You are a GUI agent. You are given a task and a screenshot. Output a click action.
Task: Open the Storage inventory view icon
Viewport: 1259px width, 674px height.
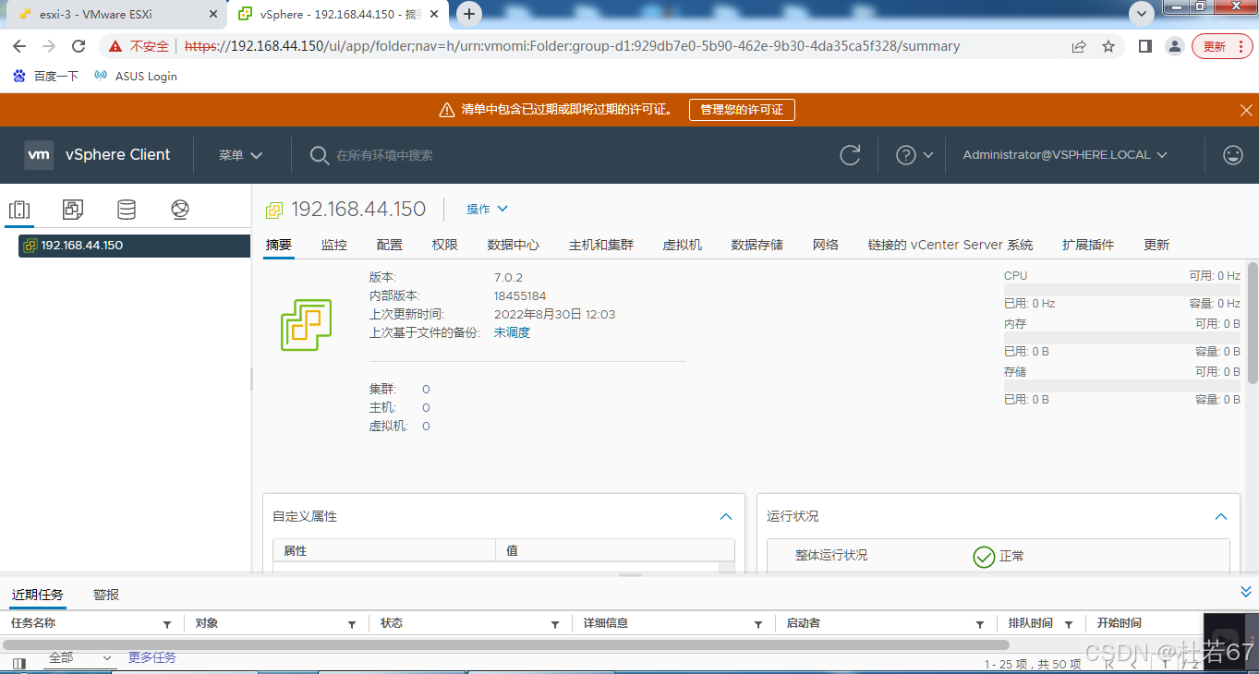[127, 210]
